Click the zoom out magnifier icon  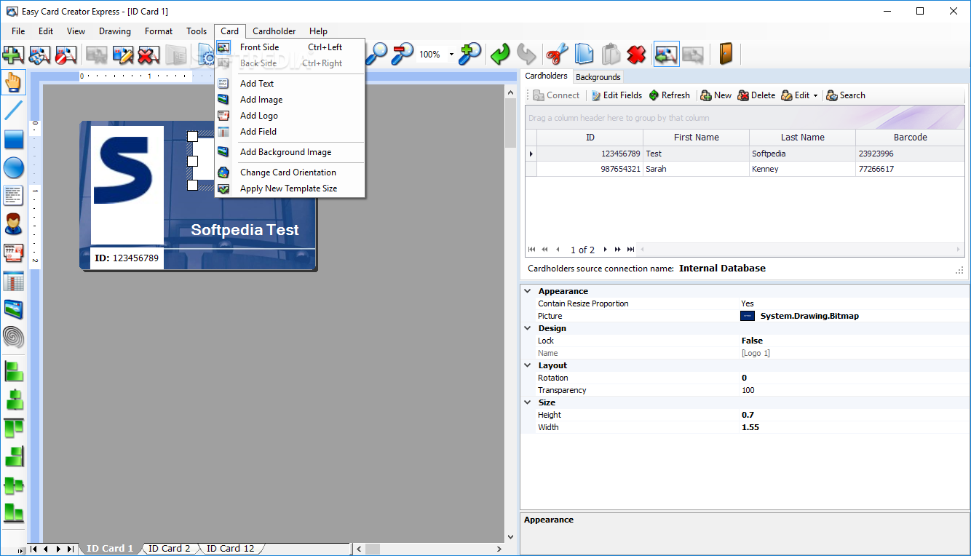[402, 54]
